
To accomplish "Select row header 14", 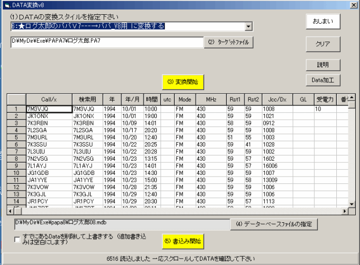I will point(16,202).
